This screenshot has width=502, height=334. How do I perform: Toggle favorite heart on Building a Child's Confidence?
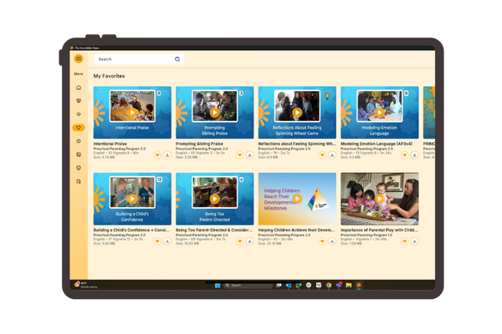point(156,240)
